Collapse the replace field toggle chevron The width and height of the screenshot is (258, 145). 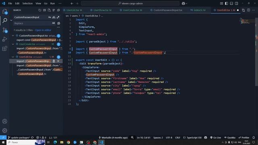(11, 20)
